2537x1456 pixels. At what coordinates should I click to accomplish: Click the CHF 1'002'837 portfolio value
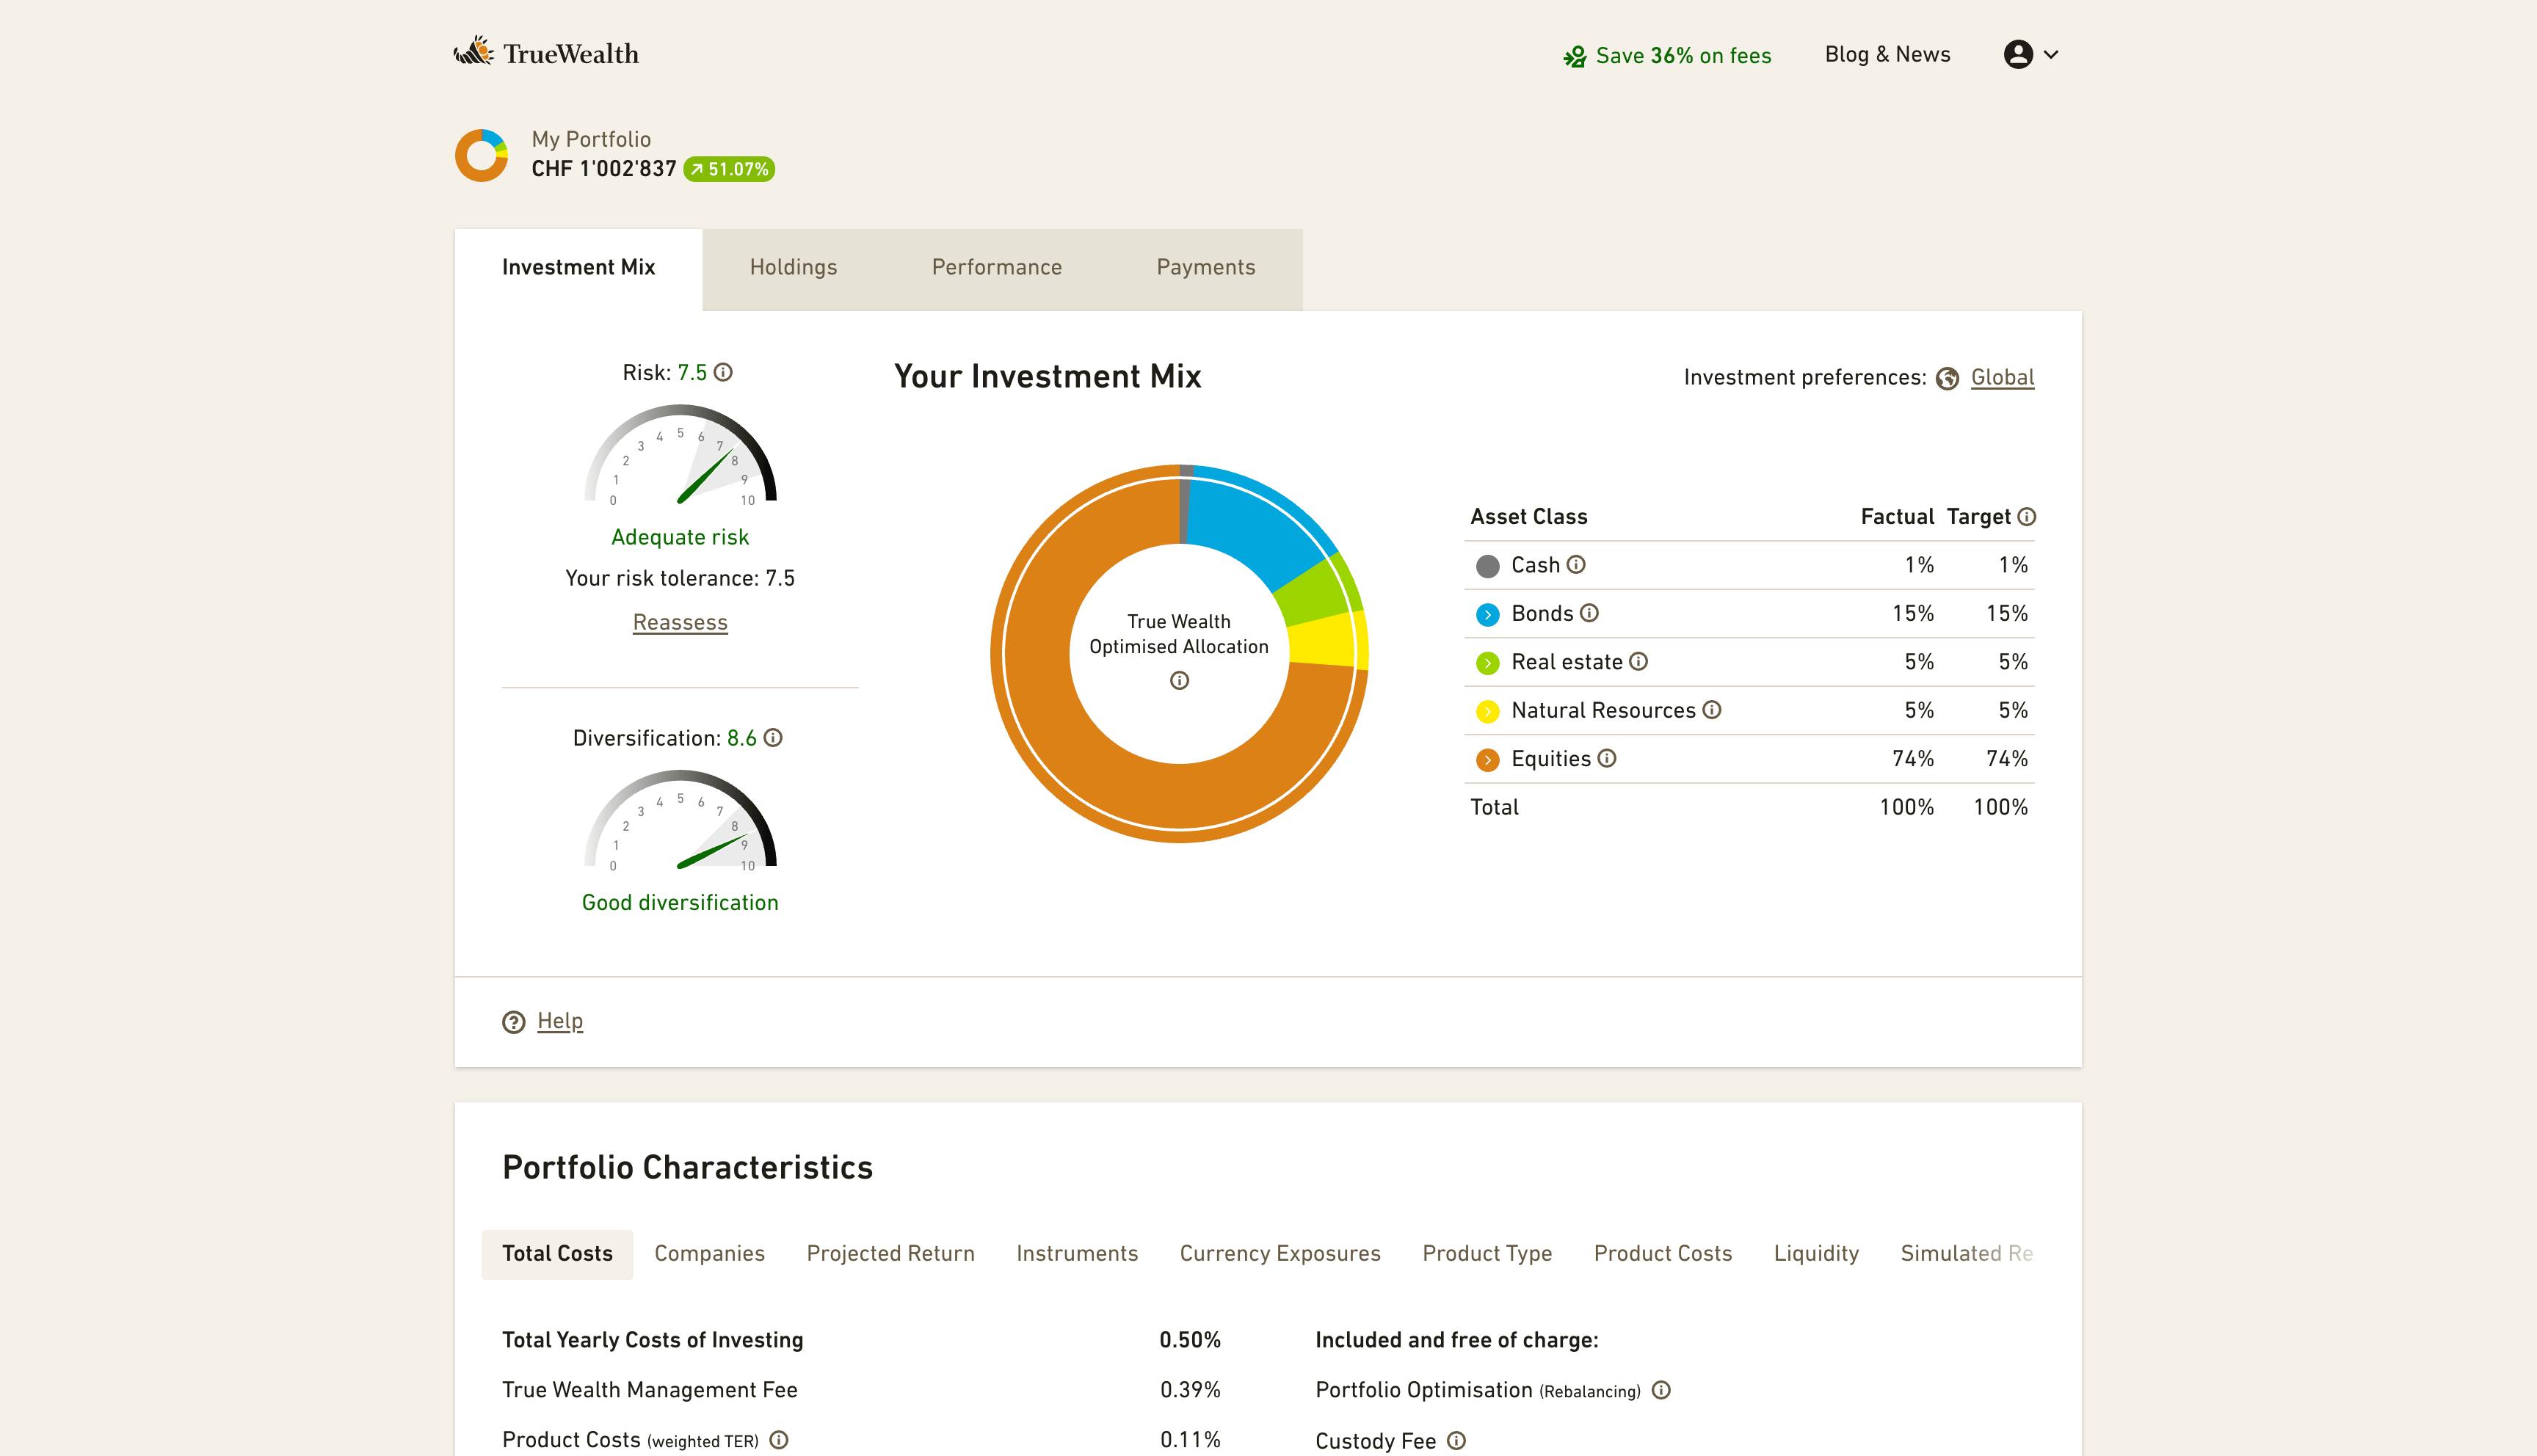[x=604, y=169]
